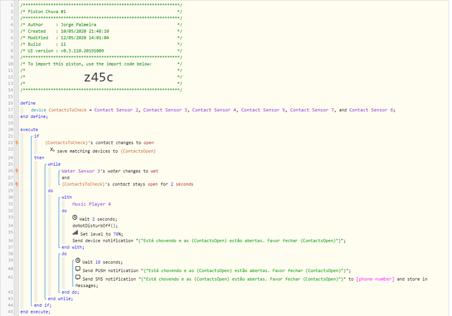452x316 pixels.
Task: Click Contact Sensor 3 in the device list
Action: tap(166, 110)
